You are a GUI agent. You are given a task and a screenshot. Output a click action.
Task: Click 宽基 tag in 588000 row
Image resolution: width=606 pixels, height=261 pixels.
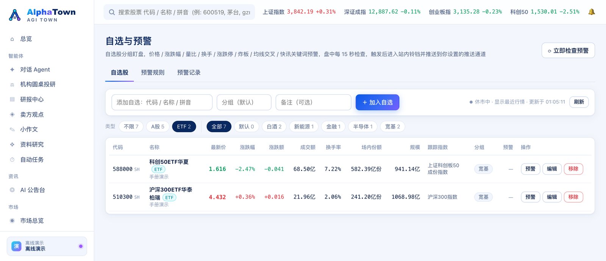click(483, 169)
